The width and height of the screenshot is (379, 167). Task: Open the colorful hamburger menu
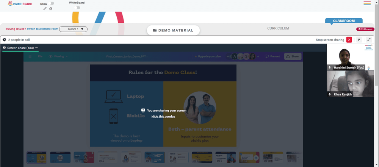click(x=367, y=3)
